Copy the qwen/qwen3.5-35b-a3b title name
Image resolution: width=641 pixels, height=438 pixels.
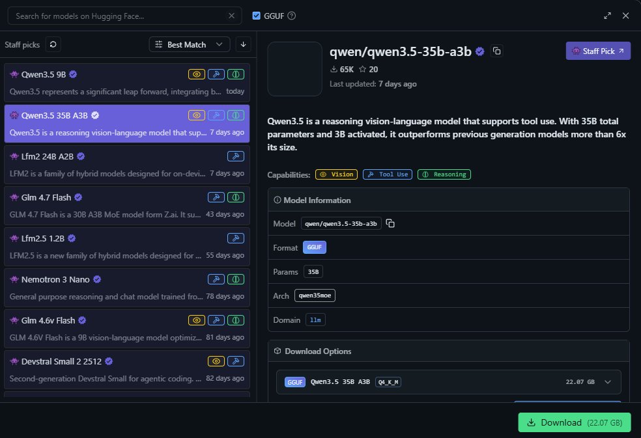[x=496, y=51]
